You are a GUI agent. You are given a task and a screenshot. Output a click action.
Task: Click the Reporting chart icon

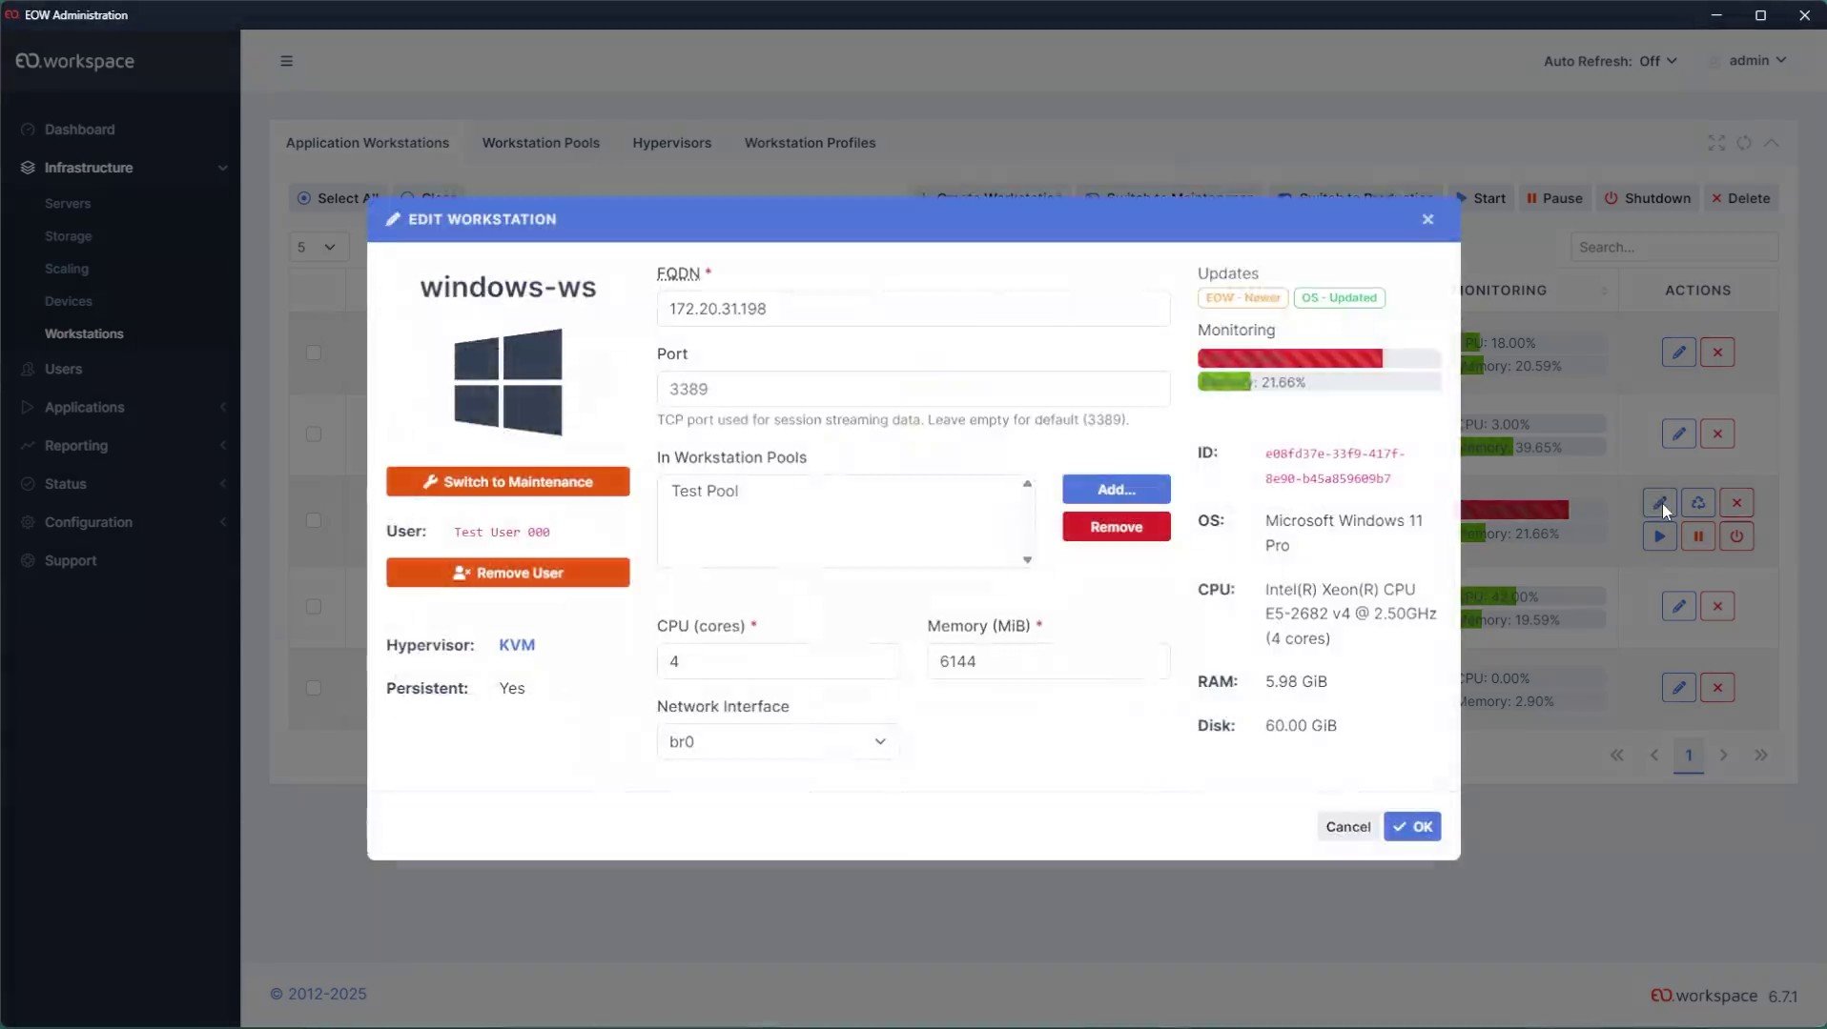pos(28,445)
